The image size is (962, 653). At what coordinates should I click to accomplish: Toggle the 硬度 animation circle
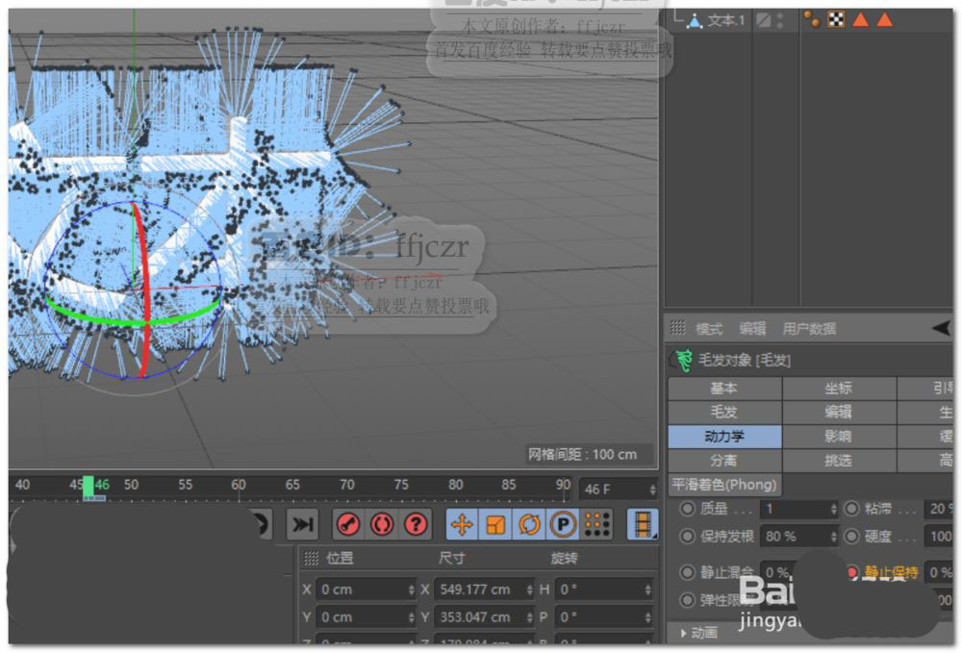[851, 537]
